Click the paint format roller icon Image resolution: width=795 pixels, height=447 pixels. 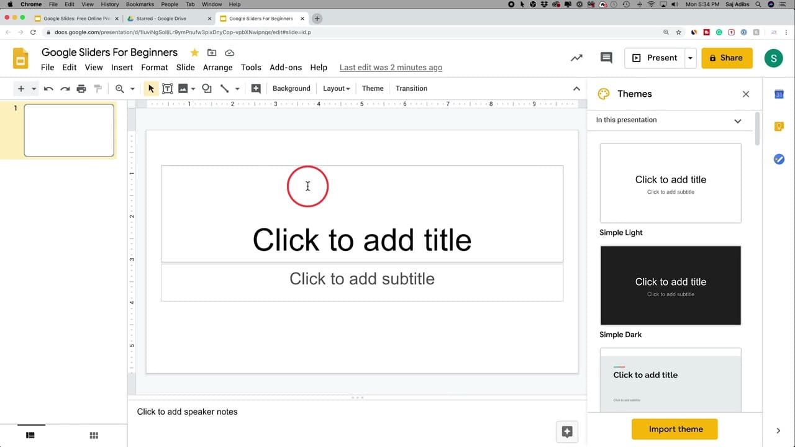click(x=98, y=89)
